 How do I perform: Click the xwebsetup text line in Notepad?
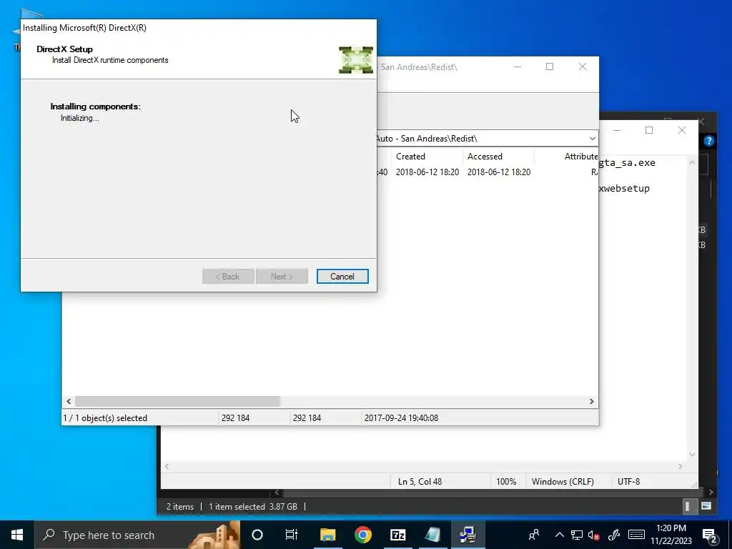(x=625, y=189)
